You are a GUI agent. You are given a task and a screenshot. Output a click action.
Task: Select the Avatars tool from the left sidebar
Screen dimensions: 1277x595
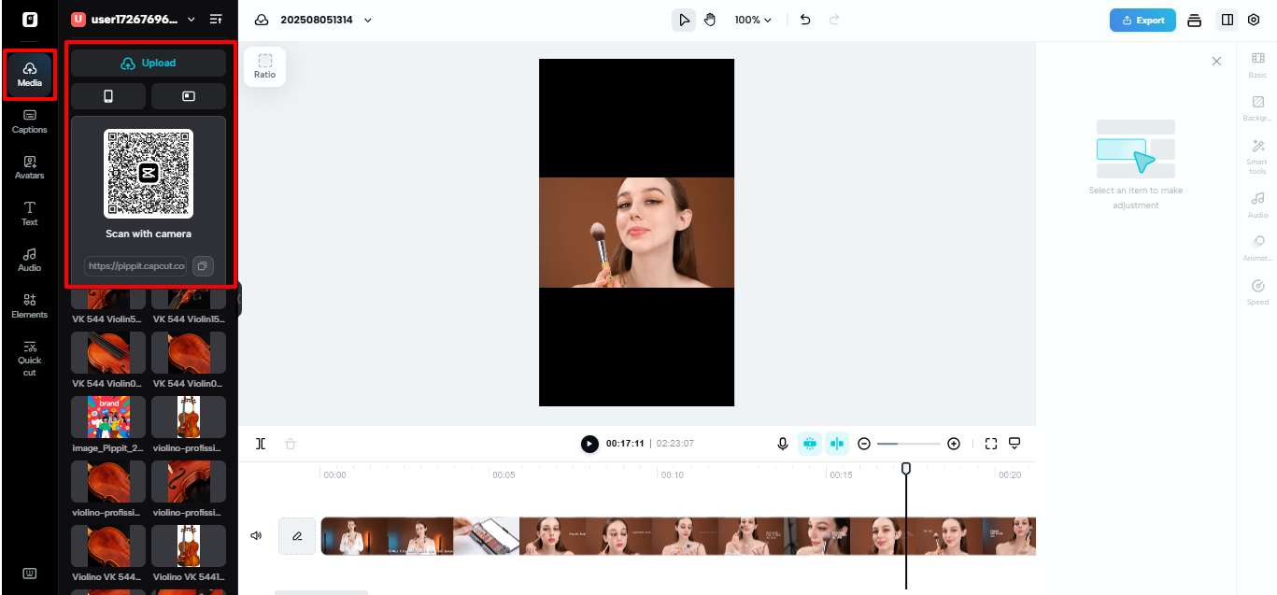coord(29,168)
